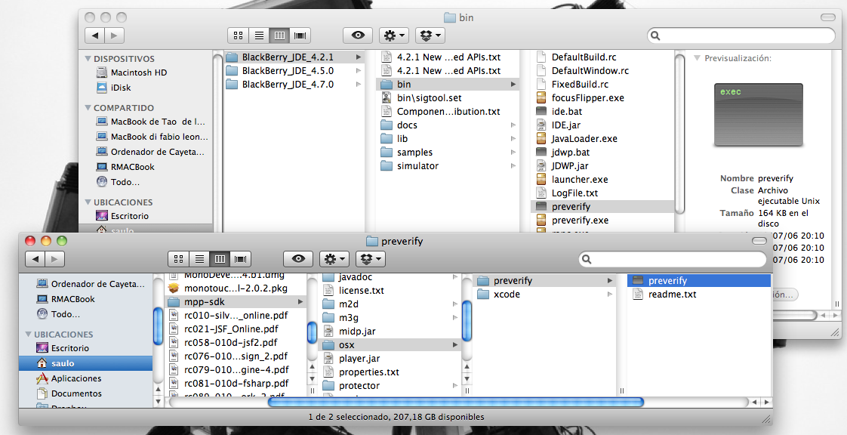Image resolution: width=847 pixels, height=435 pixels.
Task: Switch preverify window to column view
Action: tap(220, 259)
